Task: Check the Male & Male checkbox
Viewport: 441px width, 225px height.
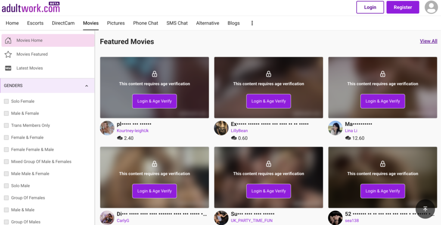Action: click(x=6, y=210)
